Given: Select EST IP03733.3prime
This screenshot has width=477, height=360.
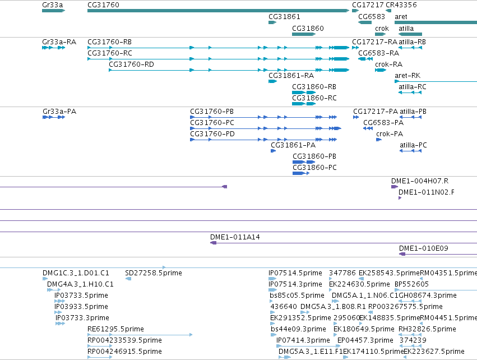Looking at the screenshot, I should click(82, 318).
